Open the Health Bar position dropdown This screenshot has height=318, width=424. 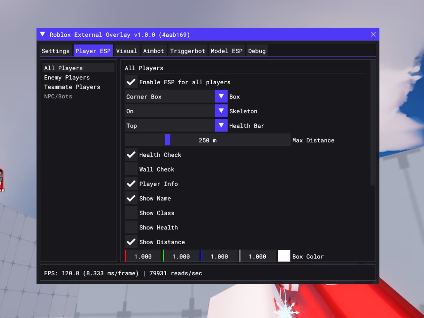point(176,126)
